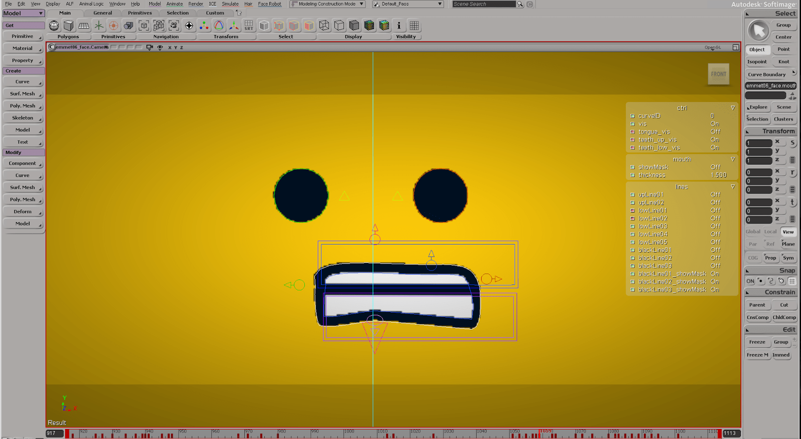801x439 pixels.
Task: Switch to the Custom toolbar tab
Action: [x=215, y=13]
